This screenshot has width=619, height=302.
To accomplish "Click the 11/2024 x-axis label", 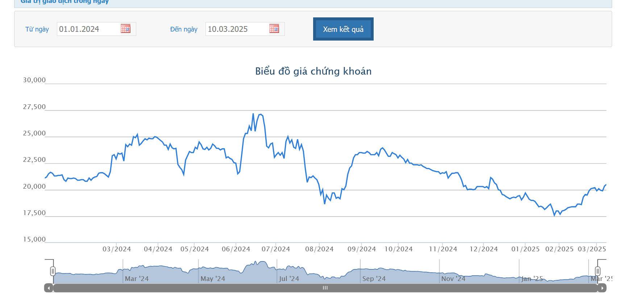I will [x=443, y=249].
